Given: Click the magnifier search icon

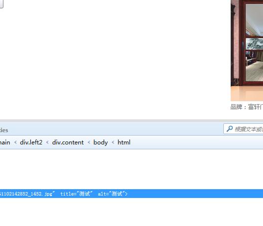Looking at the screenshot, I should tap(230, 129).
